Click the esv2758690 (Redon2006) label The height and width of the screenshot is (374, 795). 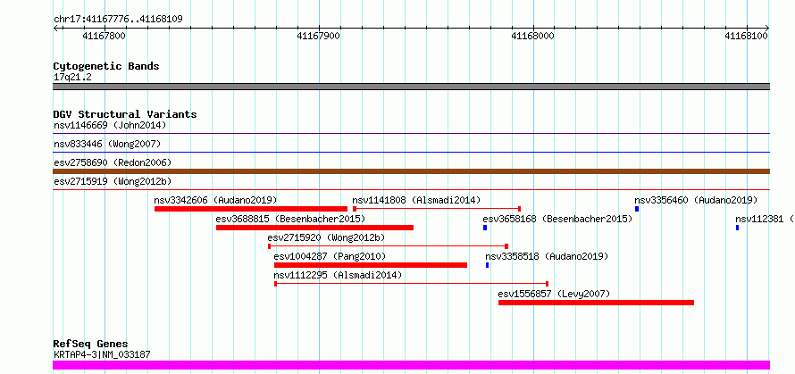tap(113, 162)
